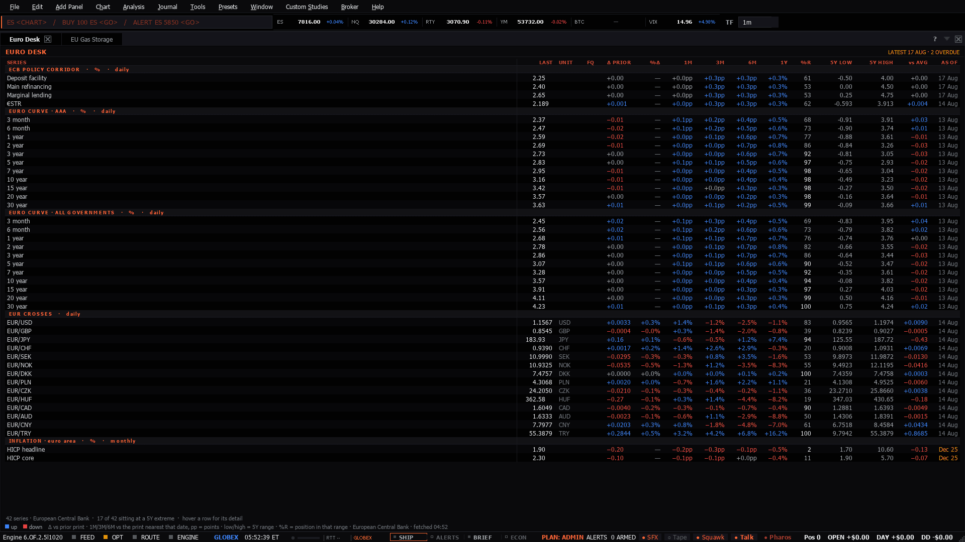Sort by the %R column header
Image resolution: width=965 pixels, height=542 pixels.
[x=806, y=63]
